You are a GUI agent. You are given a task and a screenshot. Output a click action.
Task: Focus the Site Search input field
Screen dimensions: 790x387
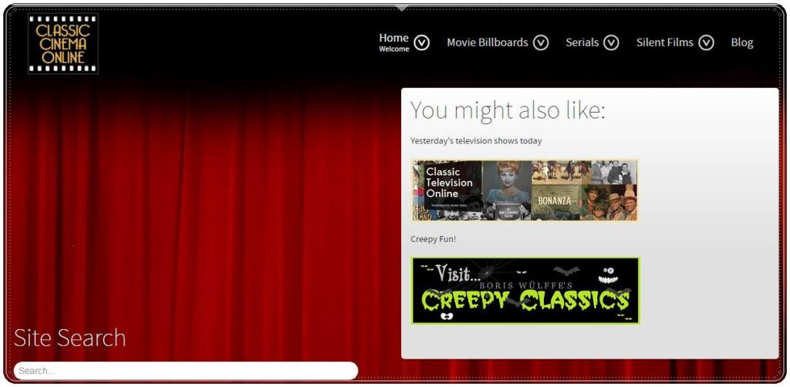click(185, 370)
